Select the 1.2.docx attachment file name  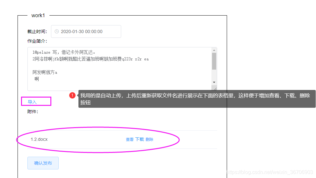[39, 140]
